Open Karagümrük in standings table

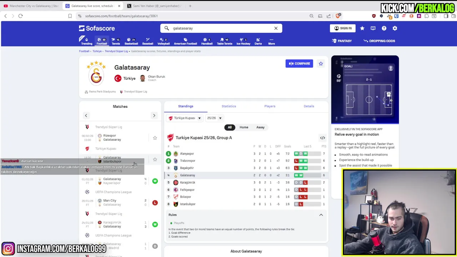tap(246, 182)
